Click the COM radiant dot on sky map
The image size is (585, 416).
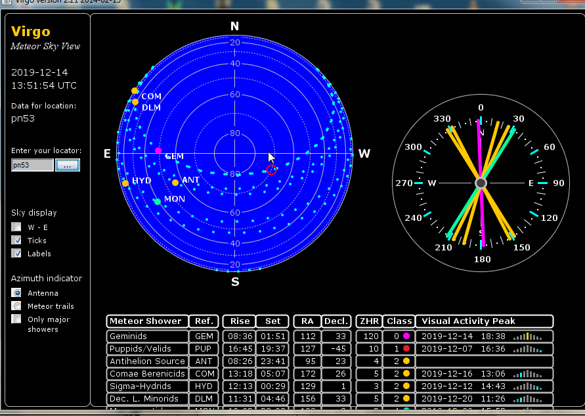pyautogui.click(x=135, y=91)
